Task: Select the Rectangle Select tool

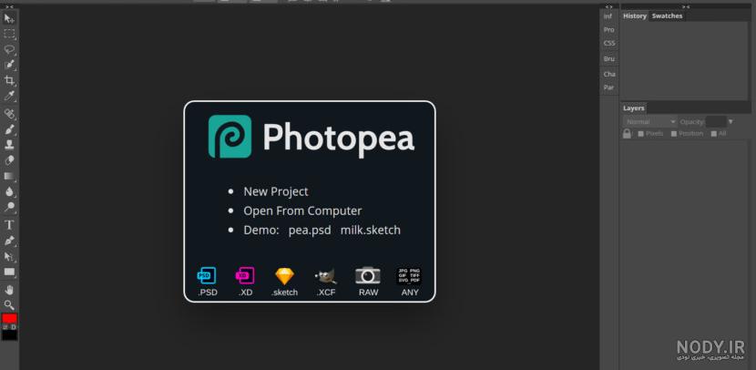Action: click(x=9, y=34)
